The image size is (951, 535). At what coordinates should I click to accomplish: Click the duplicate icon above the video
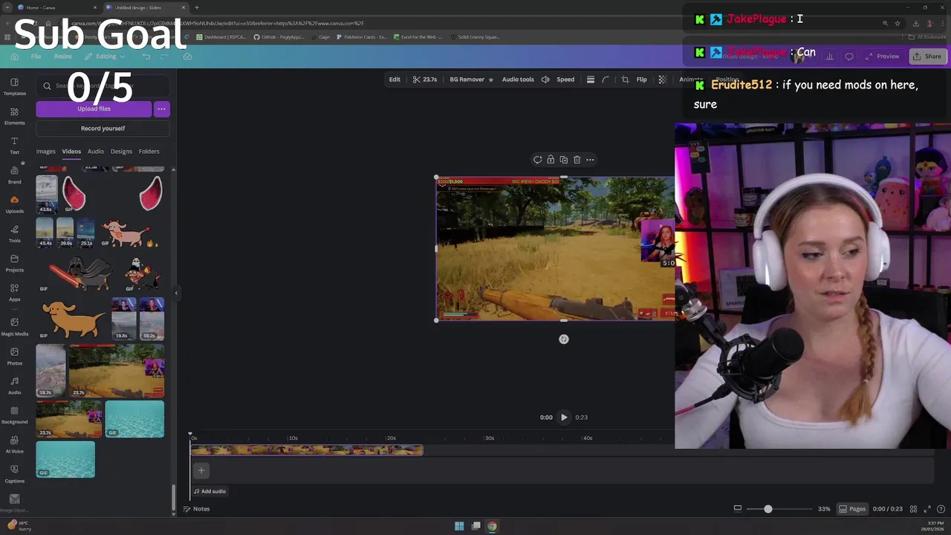(564, 160)
